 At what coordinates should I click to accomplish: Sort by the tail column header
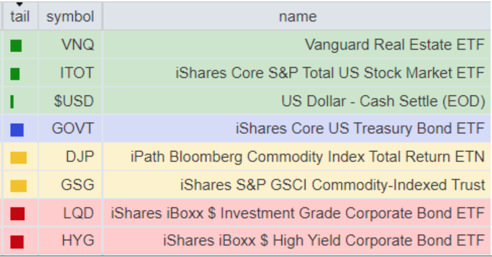click(x=20, y=16)
